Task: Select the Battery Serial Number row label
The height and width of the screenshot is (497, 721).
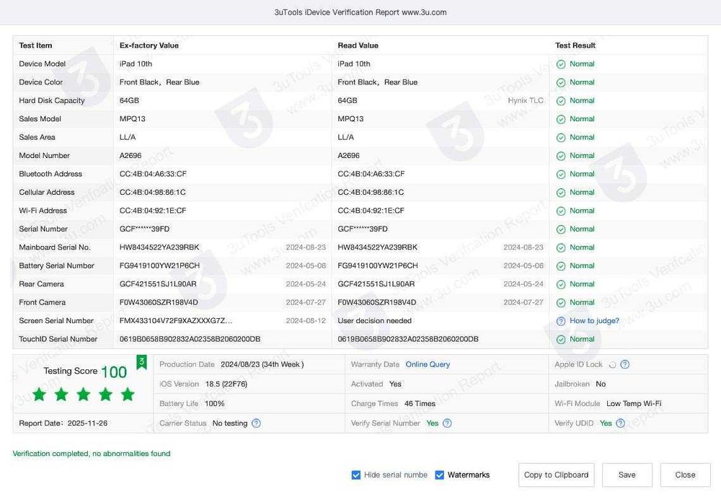Action: (56, 265)
